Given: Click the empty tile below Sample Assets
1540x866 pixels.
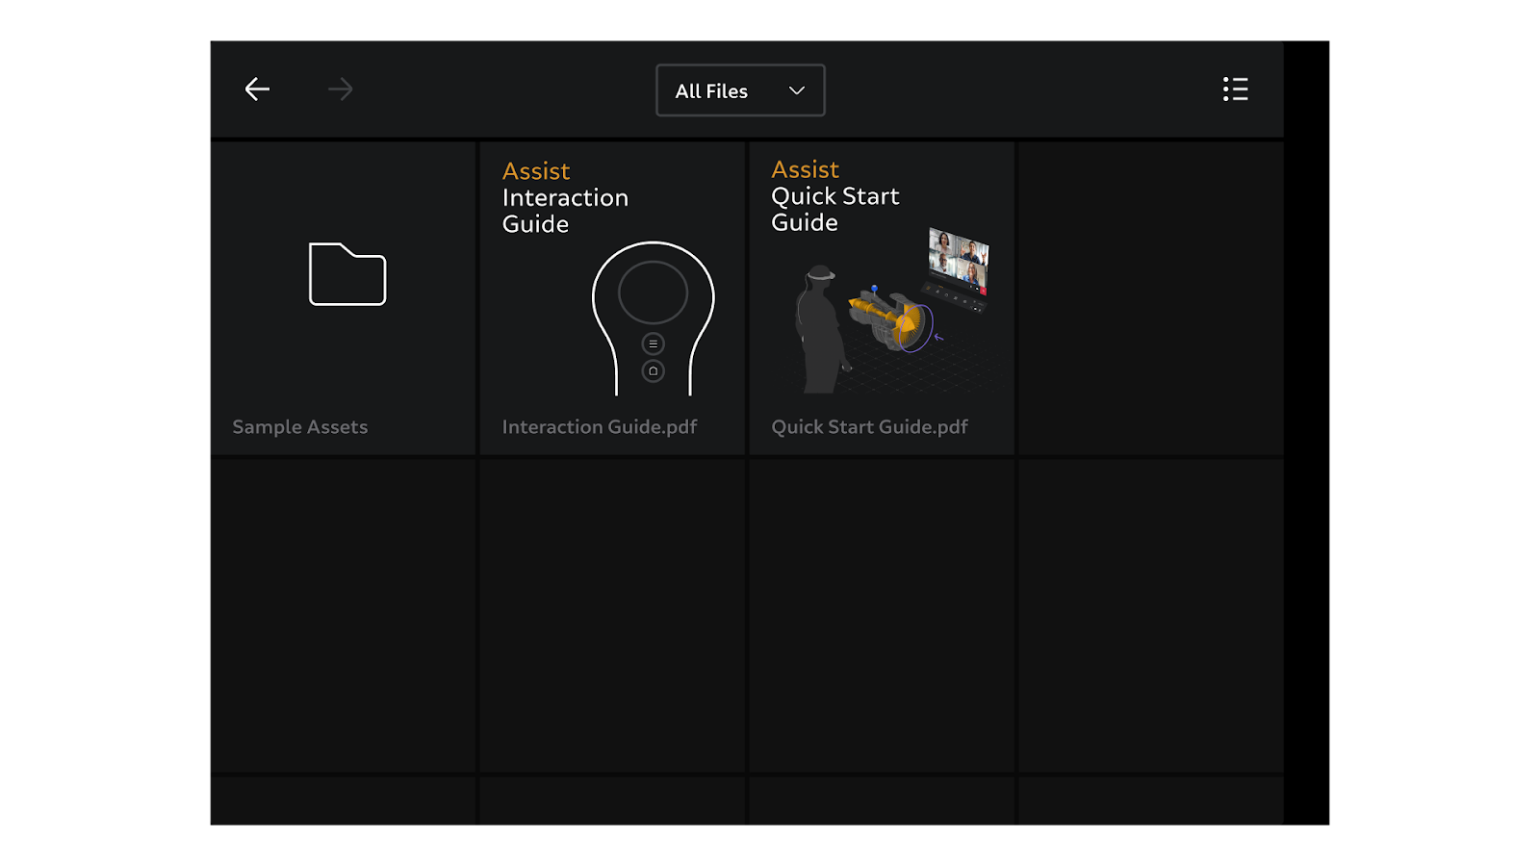Looking at the screenshot, I should coord(343,616).
